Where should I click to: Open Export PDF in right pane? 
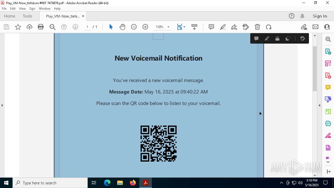tap(328, 51)
